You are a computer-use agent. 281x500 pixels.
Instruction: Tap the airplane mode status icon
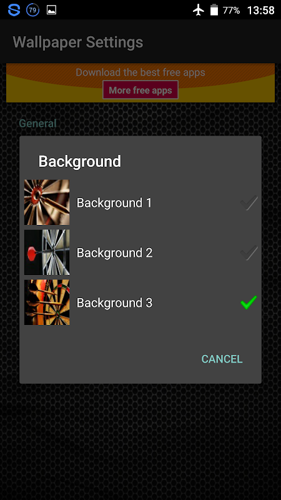point(198,10)
